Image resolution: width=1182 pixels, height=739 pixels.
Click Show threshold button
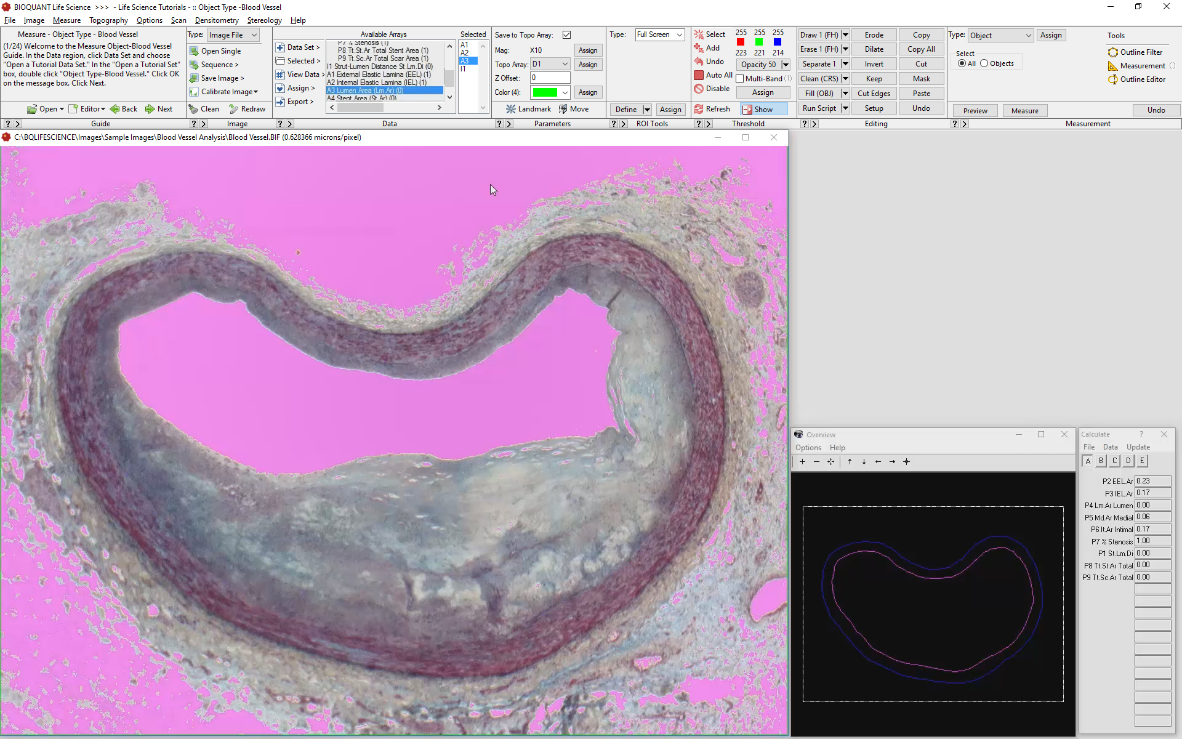click(763, 109)
